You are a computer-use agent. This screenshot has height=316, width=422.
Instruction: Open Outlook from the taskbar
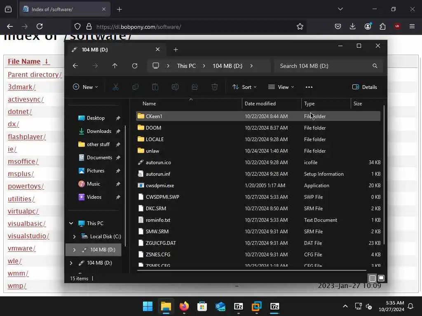(220, 306)
